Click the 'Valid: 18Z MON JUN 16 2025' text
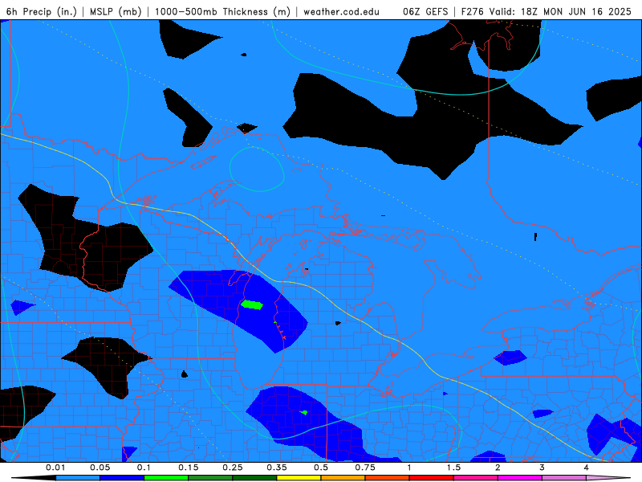 559,11
